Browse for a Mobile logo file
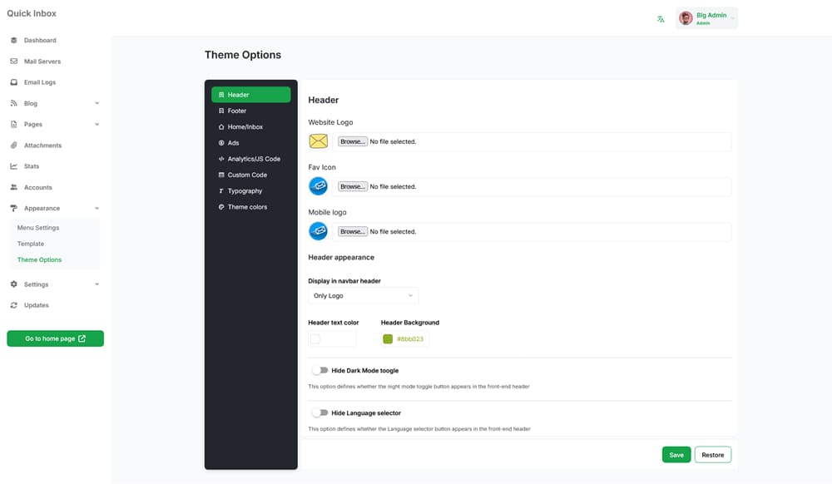 [352, 232]
